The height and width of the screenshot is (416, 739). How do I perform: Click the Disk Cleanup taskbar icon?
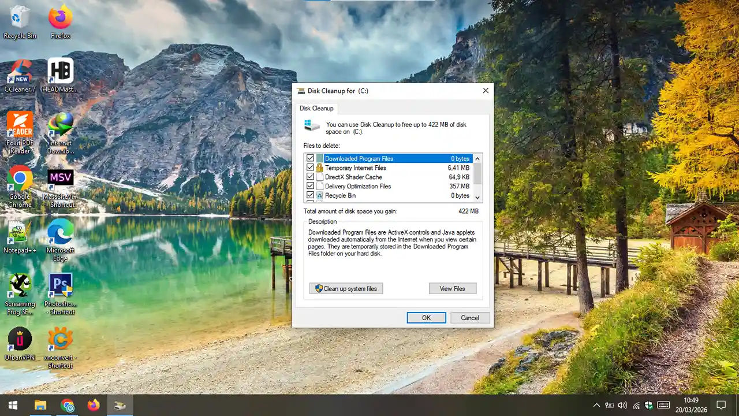(120, 405)
